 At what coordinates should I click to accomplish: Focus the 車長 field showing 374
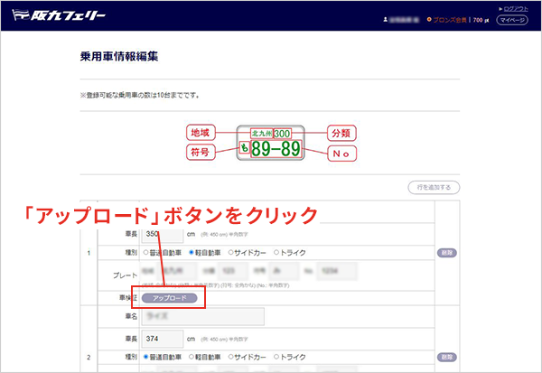[x=161, y=340]
